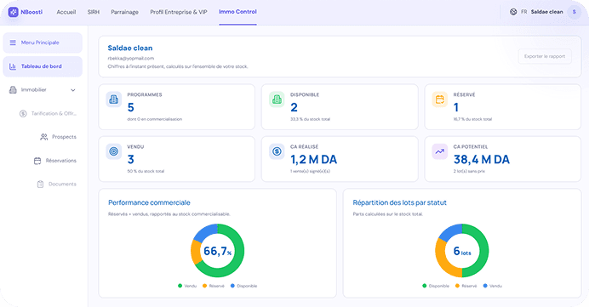Go to Profil Entreprise & VIP tab
The height and width of the screenshot is (307, 589).
click(179, 12)
